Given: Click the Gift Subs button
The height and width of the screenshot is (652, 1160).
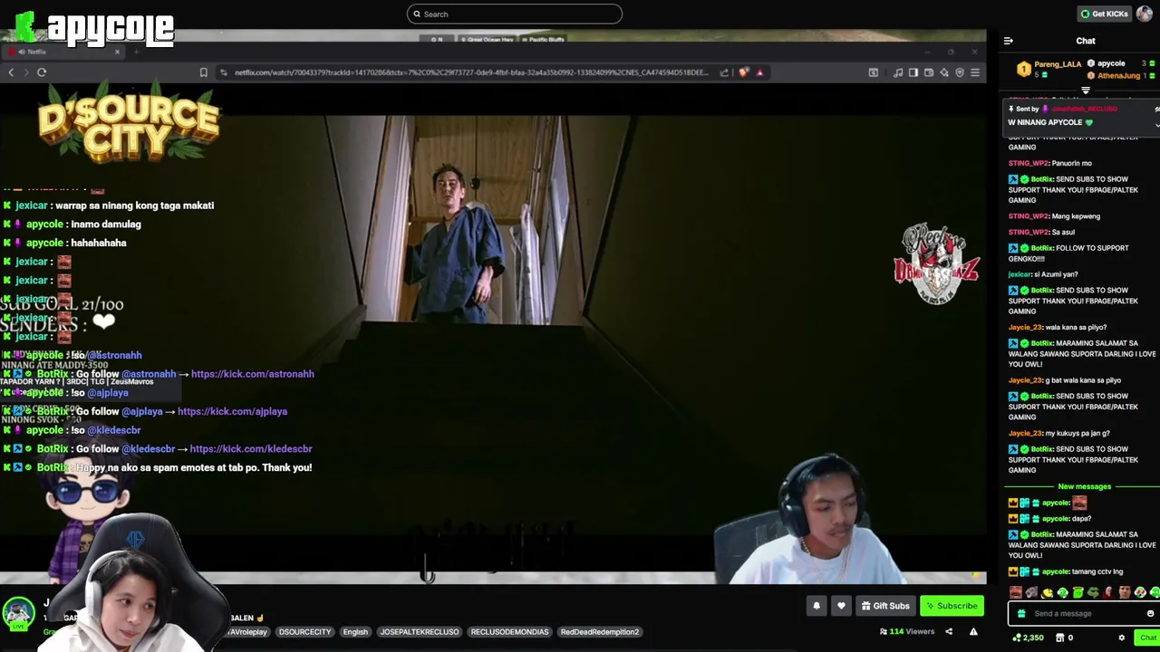Looking at the screenshot, I should tap(885, 606).
